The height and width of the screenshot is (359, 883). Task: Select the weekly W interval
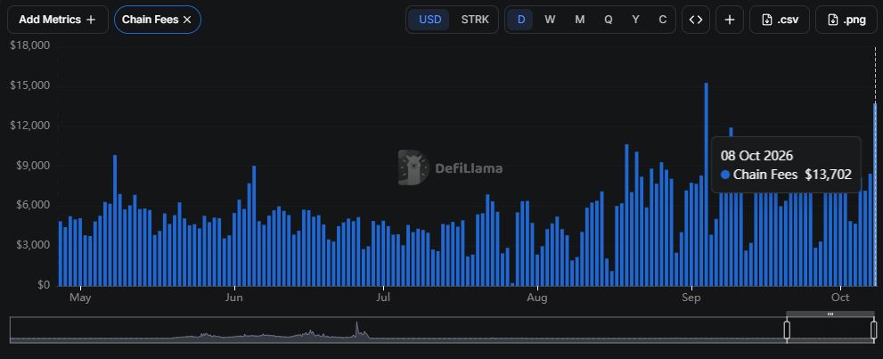point(550,20)
